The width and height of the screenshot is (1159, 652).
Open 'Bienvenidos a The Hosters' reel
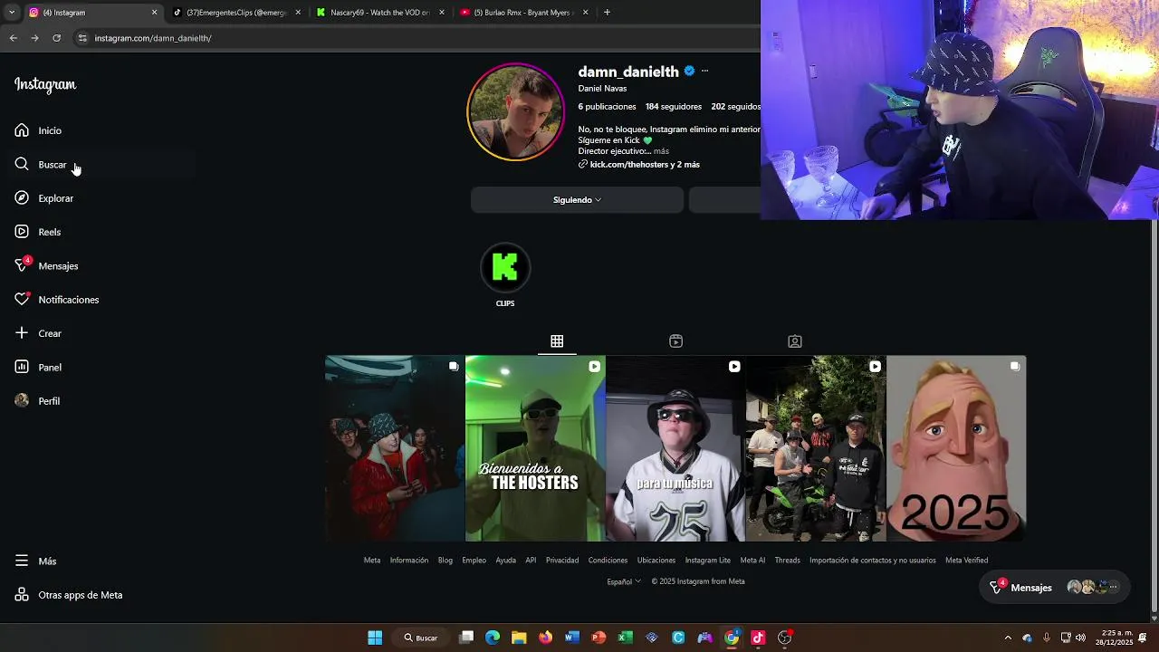pos(535,448)
